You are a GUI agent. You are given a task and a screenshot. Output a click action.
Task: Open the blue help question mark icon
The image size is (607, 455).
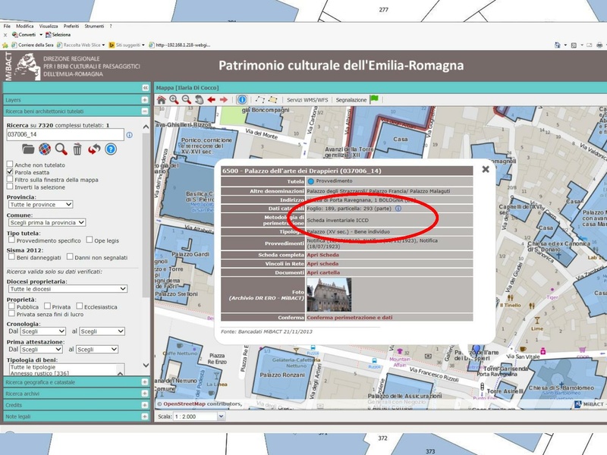coord(110,149)
